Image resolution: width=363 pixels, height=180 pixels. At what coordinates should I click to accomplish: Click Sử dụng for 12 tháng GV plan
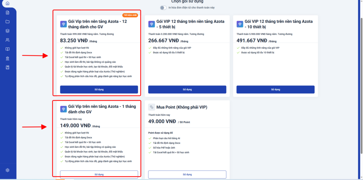click(x=99, y=89)
